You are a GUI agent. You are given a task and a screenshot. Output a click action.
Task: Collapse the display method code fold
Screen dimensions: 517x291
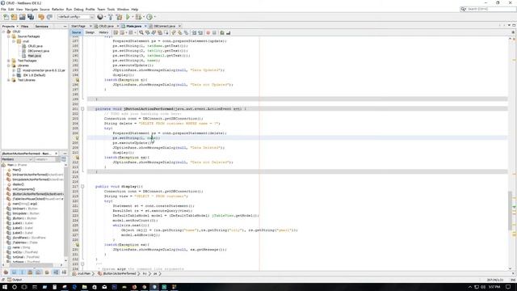(82, 187)
